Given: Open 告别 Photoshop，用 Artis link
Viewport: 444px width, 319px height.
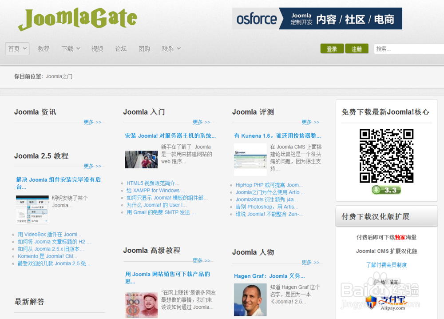Looking at the screenshot, I should (267, 207).
